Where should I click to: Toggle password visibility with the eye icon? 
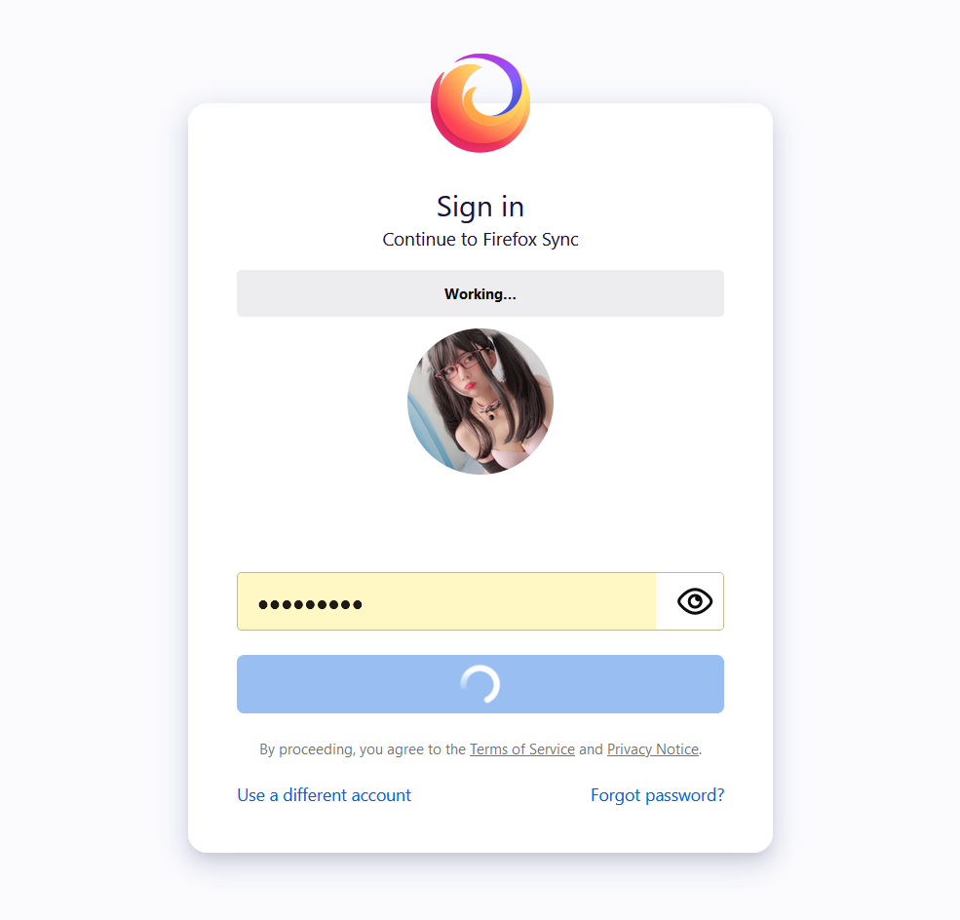click(694, 601)
